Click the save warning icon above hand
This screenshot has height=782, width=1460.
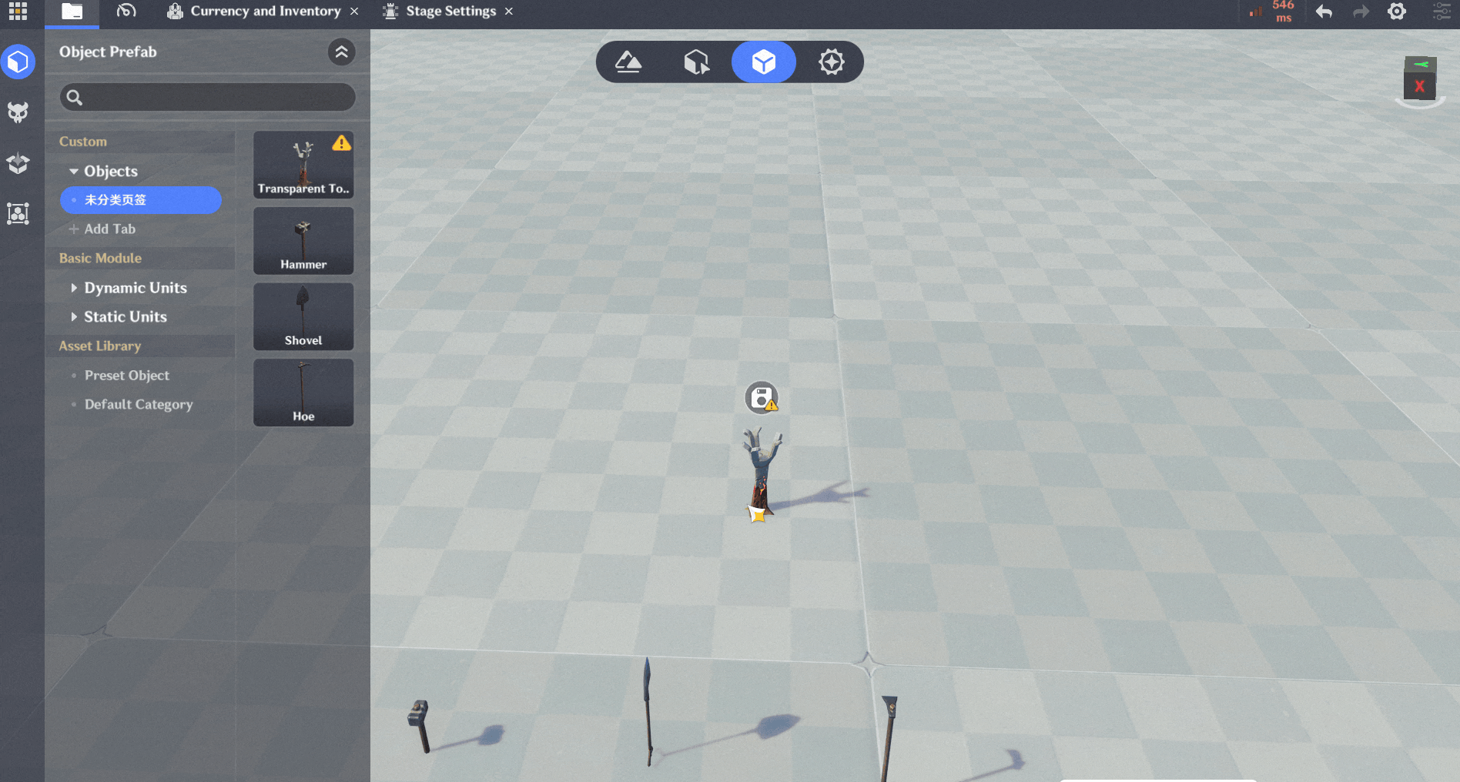coord(762,398)
